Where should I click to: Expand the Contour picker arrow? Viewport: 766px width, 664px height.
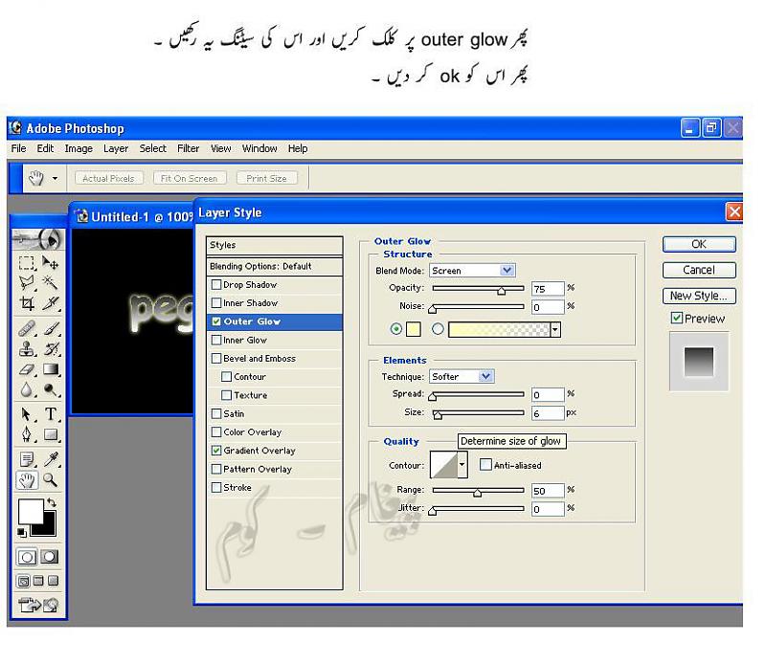(x=462, y=466)
